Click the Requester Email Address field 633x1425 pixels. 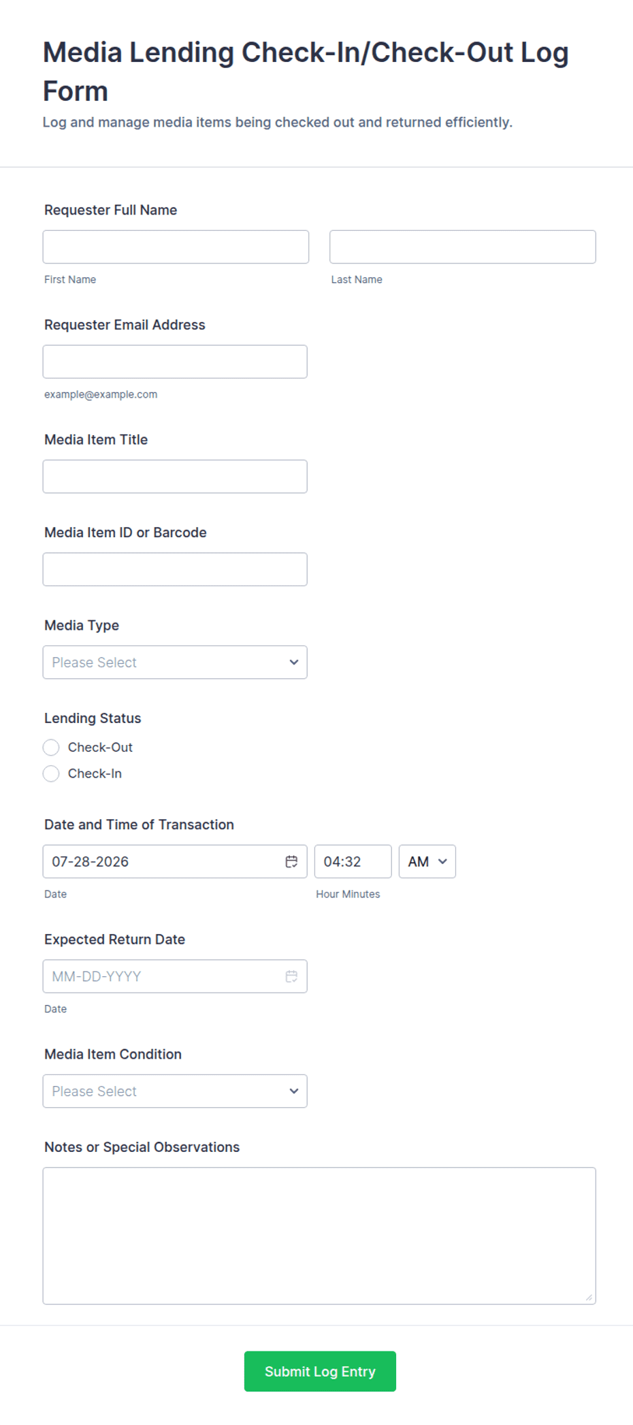pos(175,362)
